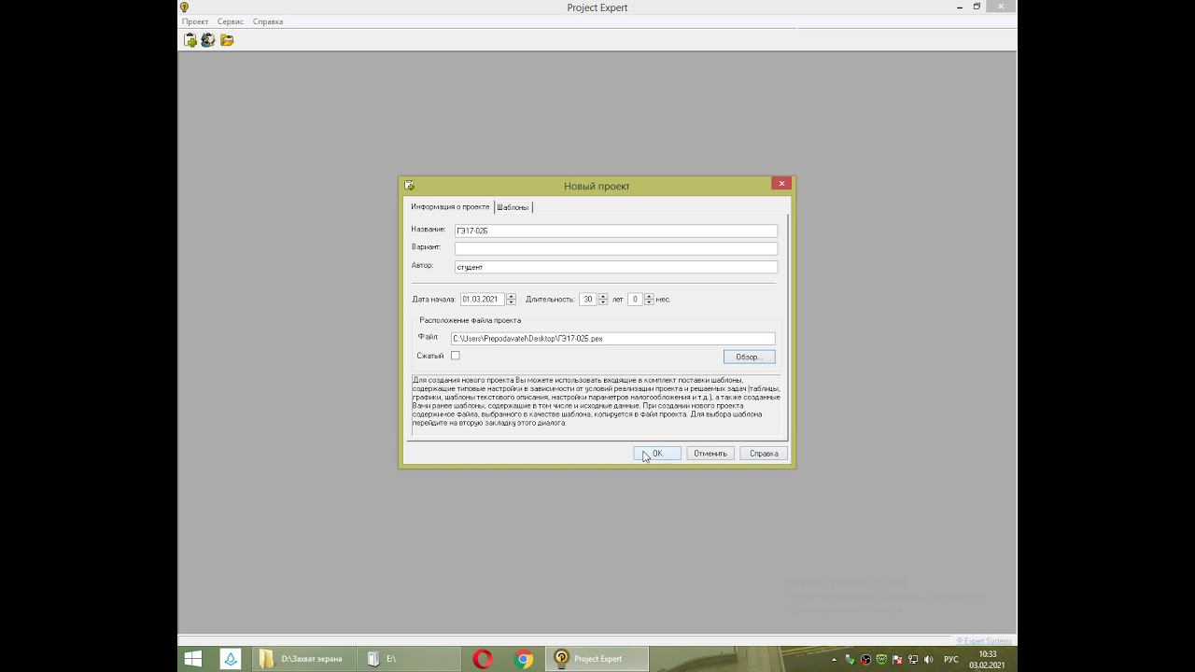Click the empty Вариант input field
The width and height of the screenshot is (1195, 672).
pyautogui.click(x=616, y=248)
